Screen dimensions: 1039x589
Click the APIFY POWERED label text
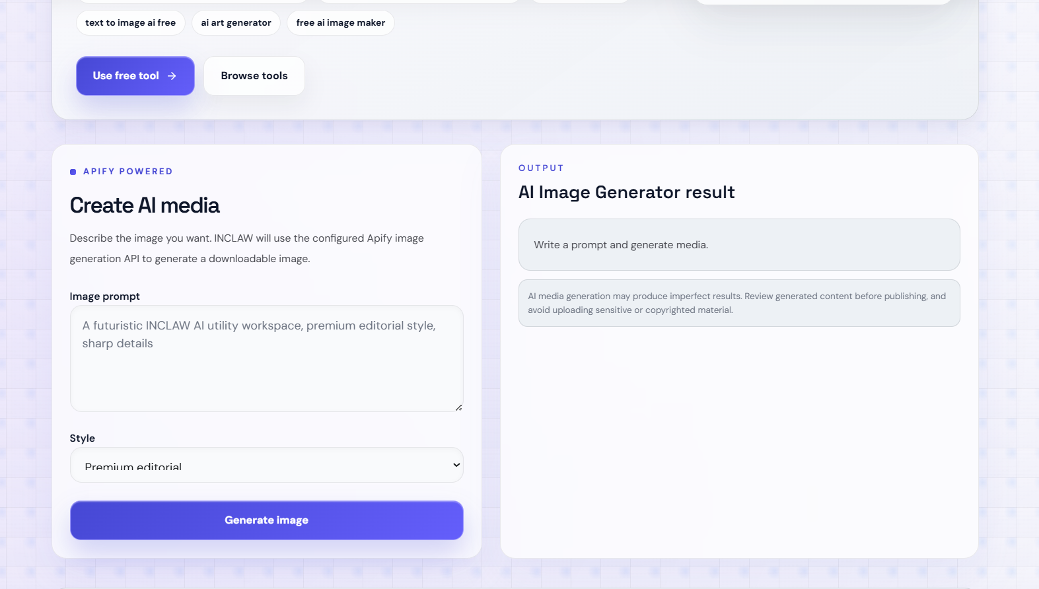coord(127,172)
